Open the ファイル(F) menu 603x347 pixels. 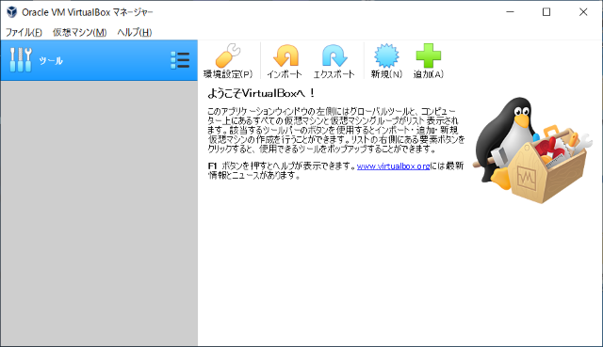click(x=24, y=32)
